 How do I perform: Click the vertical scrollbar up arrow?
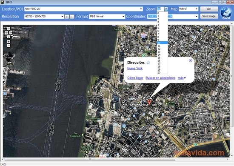tap(232, 23)
